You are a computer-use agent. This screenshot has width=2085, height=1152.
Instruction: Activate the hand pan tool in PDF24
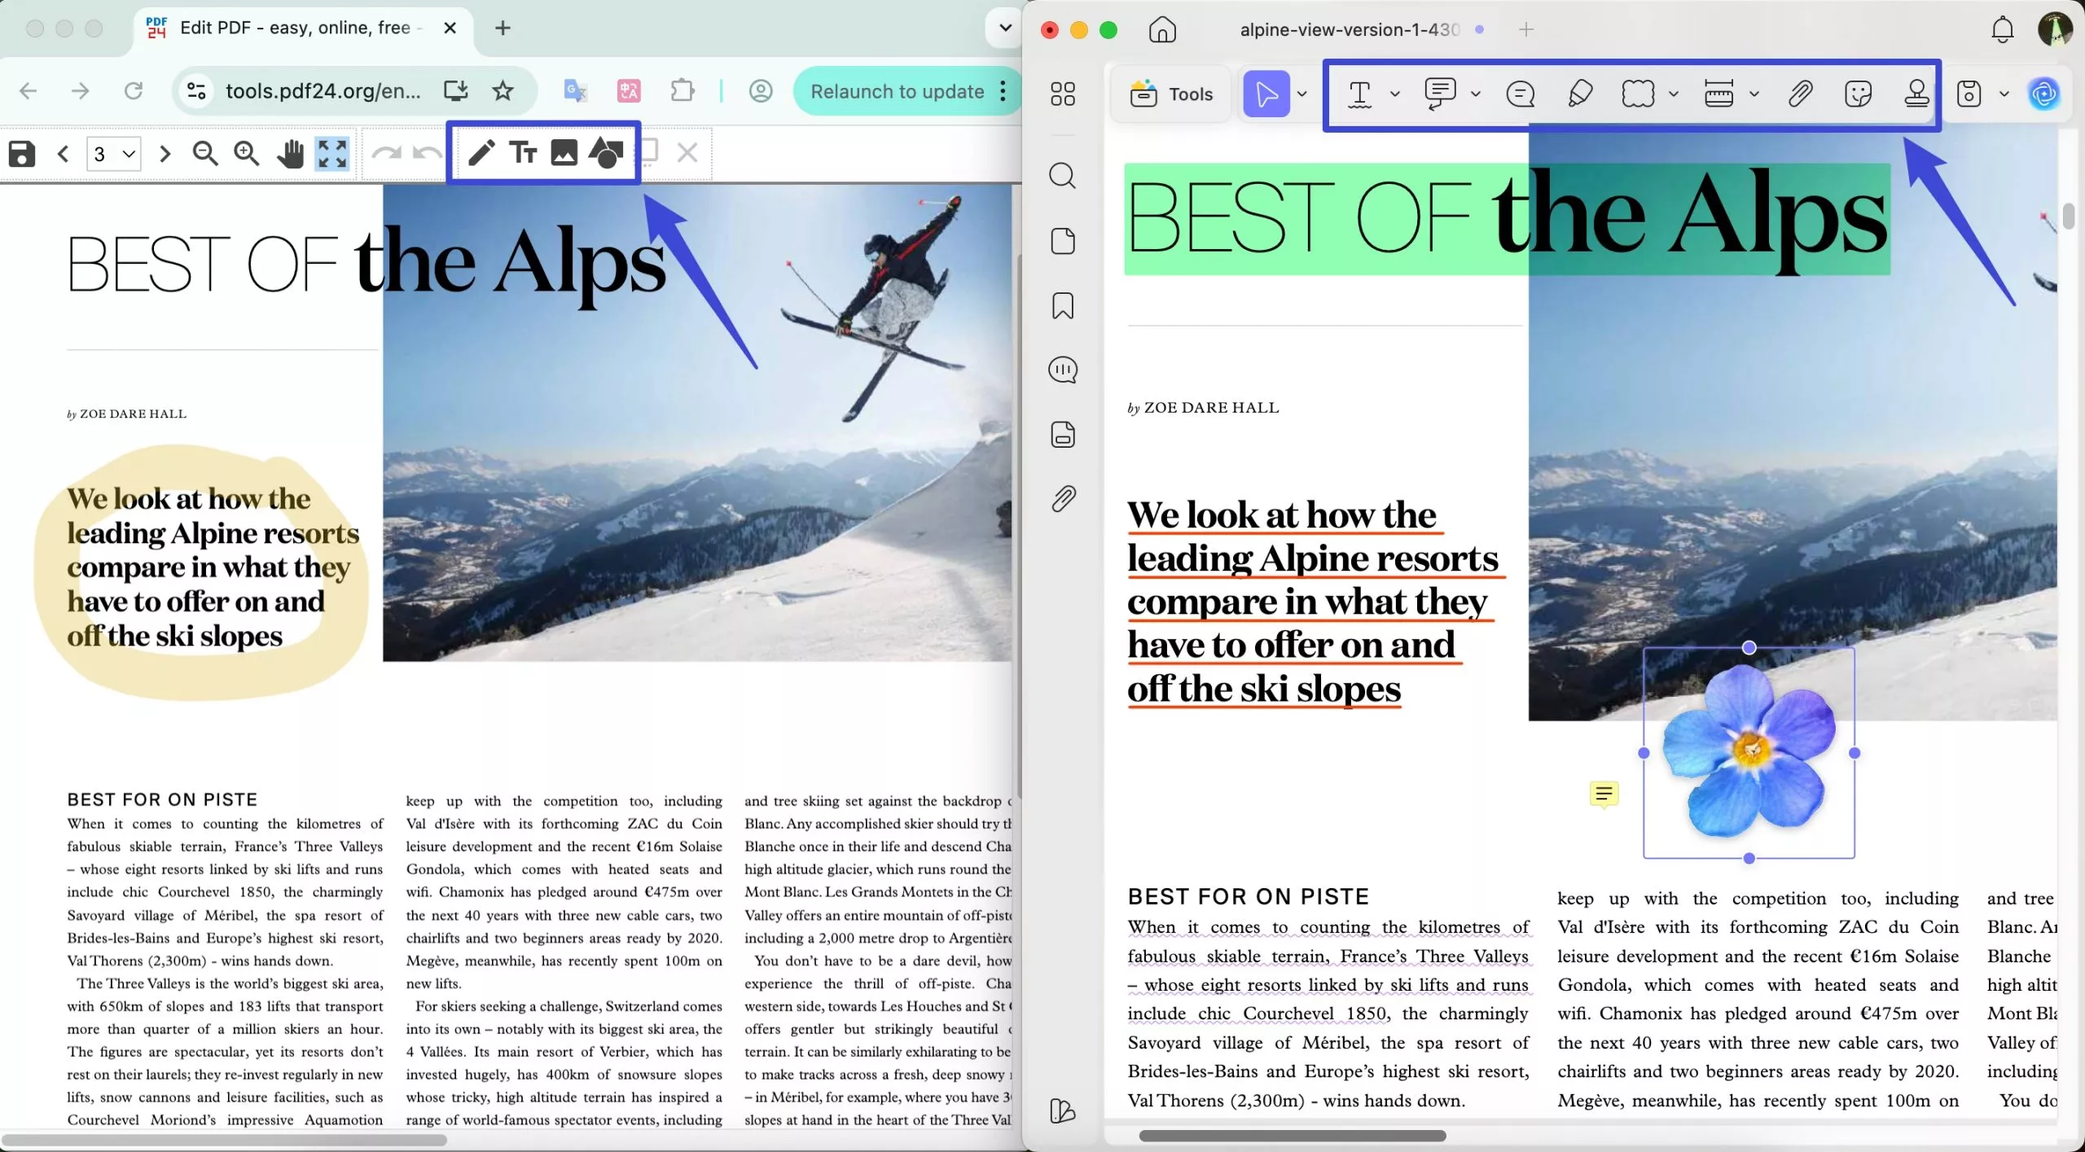point(291,153)
